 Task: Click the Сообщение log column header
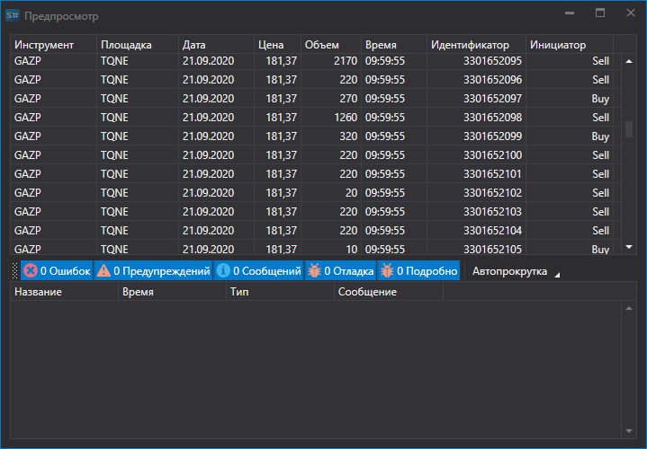point(388,292)
